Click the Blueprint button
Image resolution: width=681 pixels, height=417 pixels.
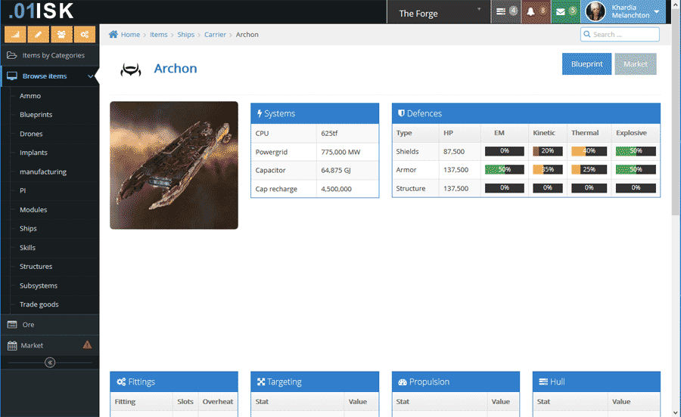(586, 63)
